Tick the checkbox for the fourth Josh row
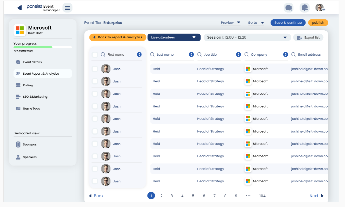The width and height of the screenshot is (345, 207). (95, 107)
